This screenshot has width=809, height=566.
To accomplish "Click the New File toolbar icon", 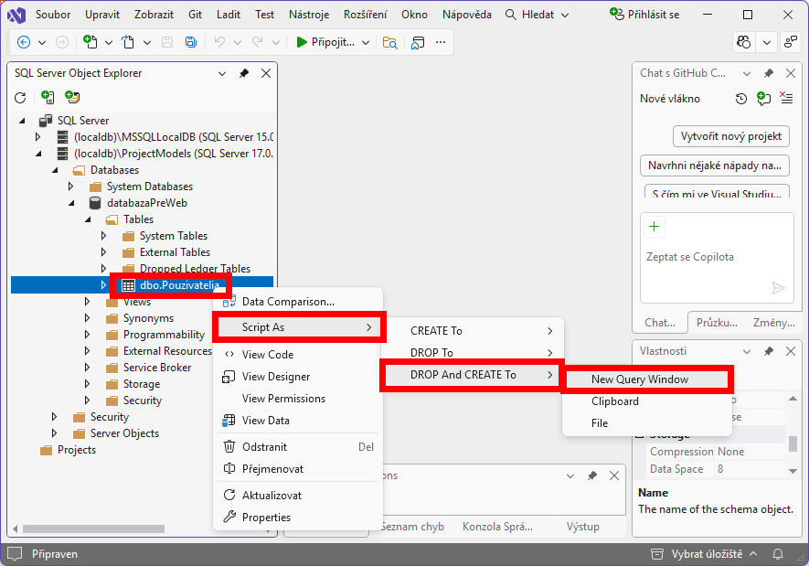I will pyautogui.click(x=128, y=42).
